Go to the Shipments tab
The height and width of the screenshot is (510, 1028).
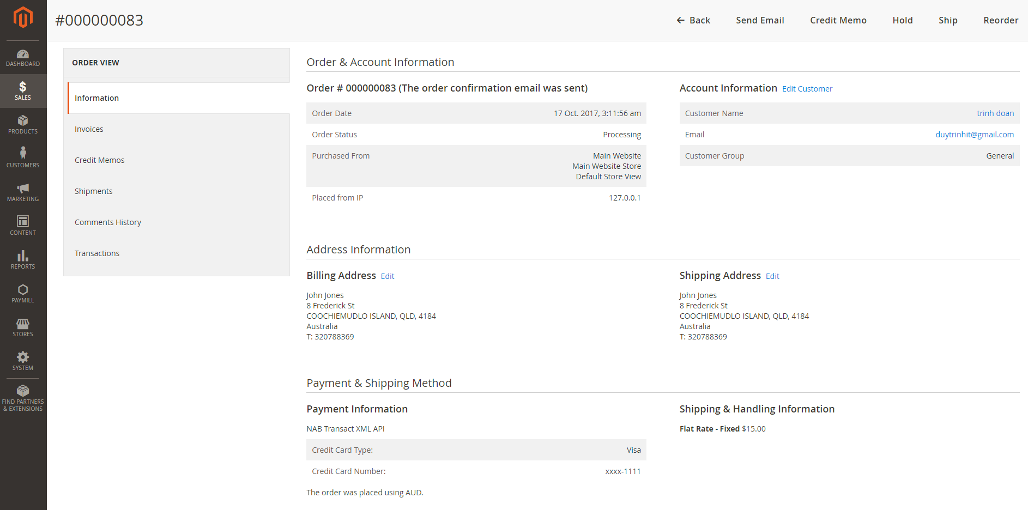click(93, 191)
